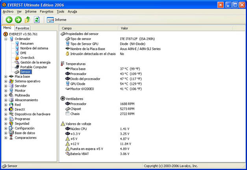Screen dimensions: 247x170
Task: Expand the Sistema operativo node
Action: coord(6,81)
